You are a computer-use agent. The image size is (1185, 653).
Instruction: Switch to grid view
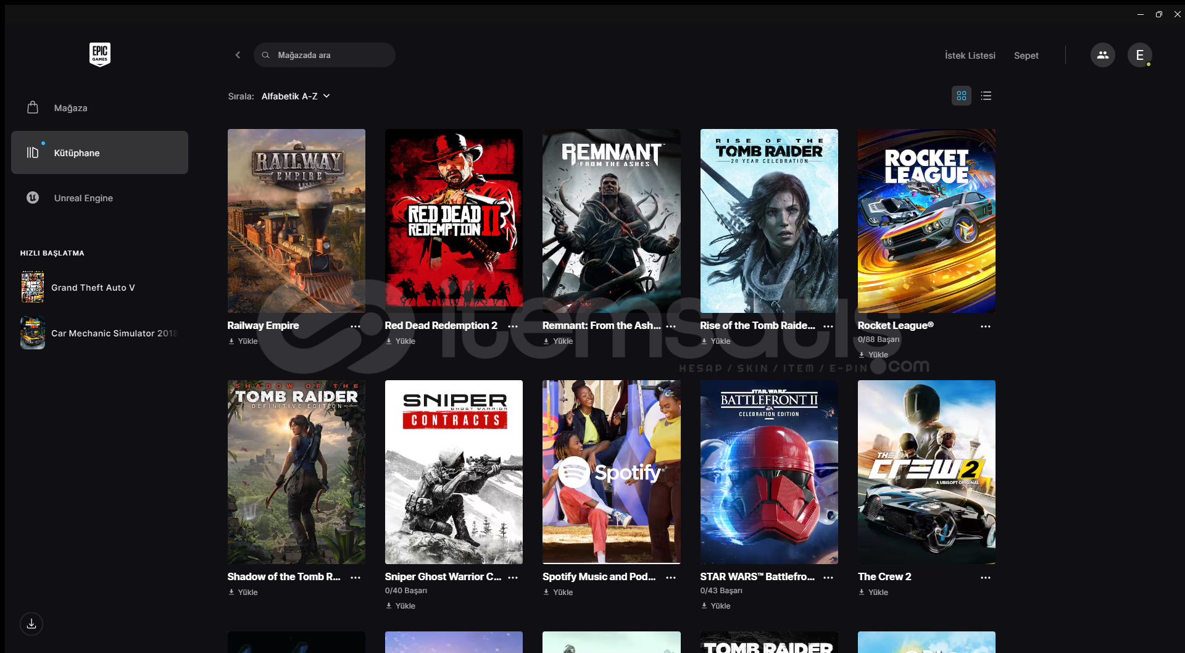(961, 96)
